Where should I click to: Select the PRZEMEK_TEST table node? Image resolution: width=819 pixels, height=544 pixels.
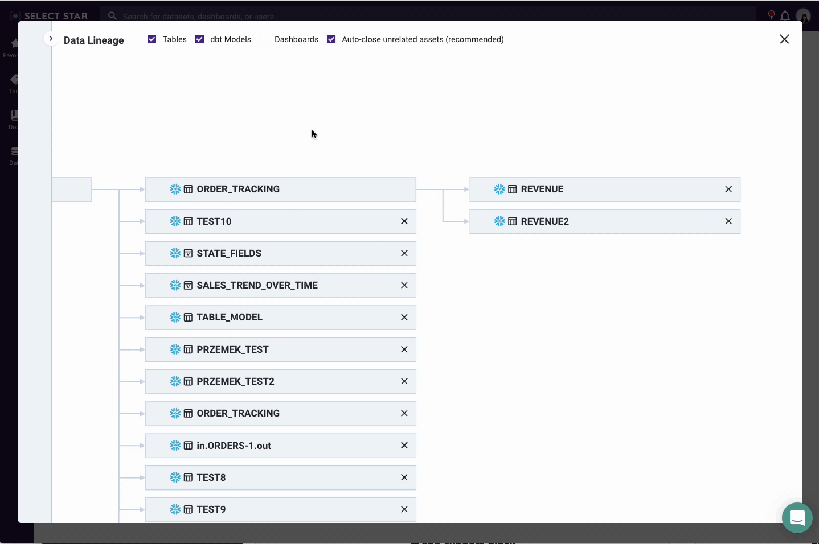(232, 349)
